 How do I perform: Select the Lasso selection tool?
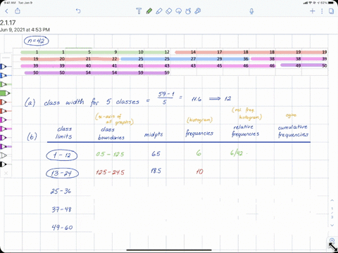click(179, 11)
